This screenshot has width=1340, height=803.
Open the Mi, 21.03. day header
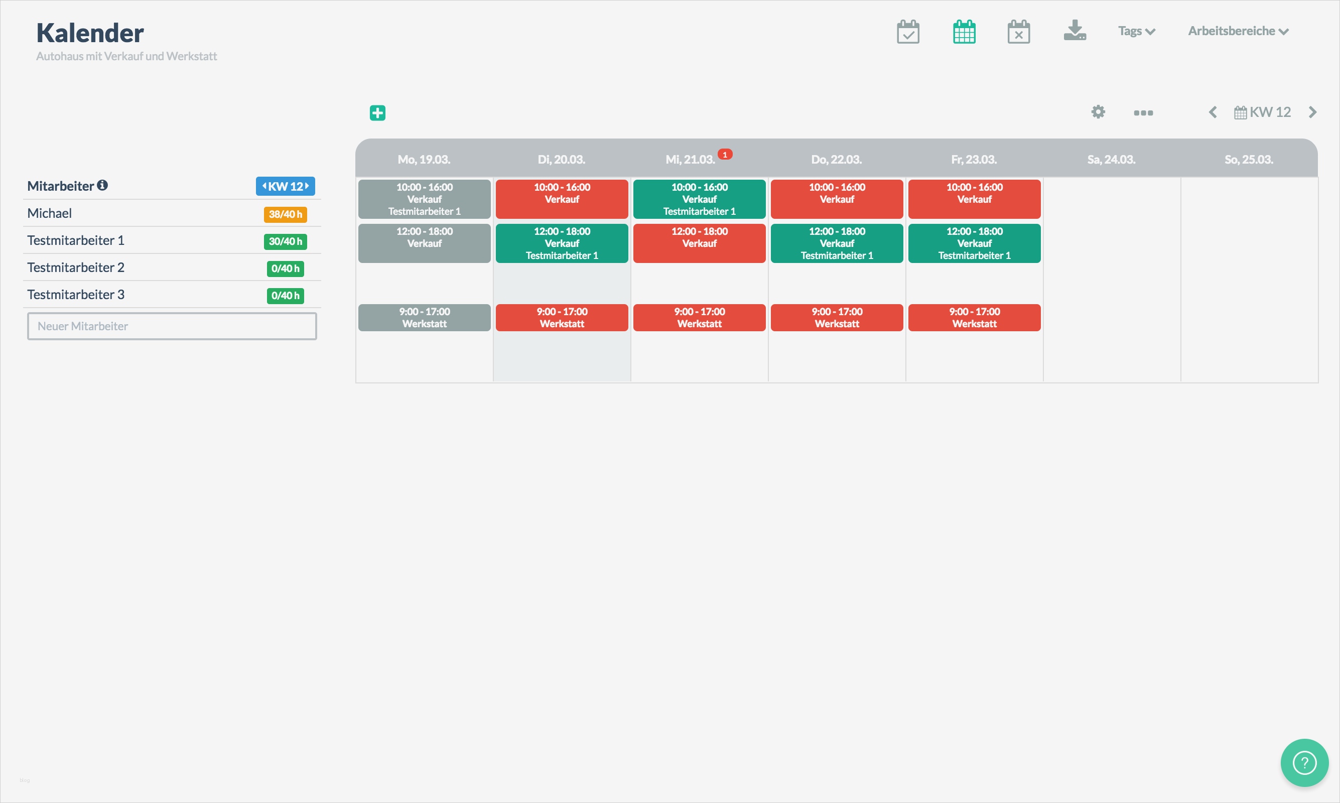pyautogui.click(x=690, y=159)
